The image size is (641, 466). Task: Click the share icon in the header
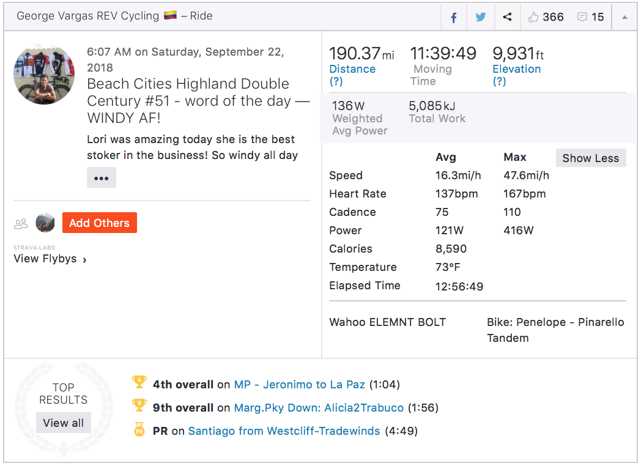click(507, 17)
